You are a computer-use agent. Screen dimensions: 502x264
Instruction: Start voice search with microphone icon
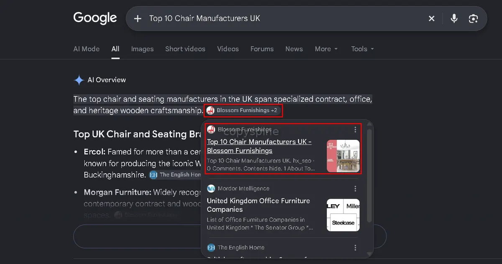454,18
